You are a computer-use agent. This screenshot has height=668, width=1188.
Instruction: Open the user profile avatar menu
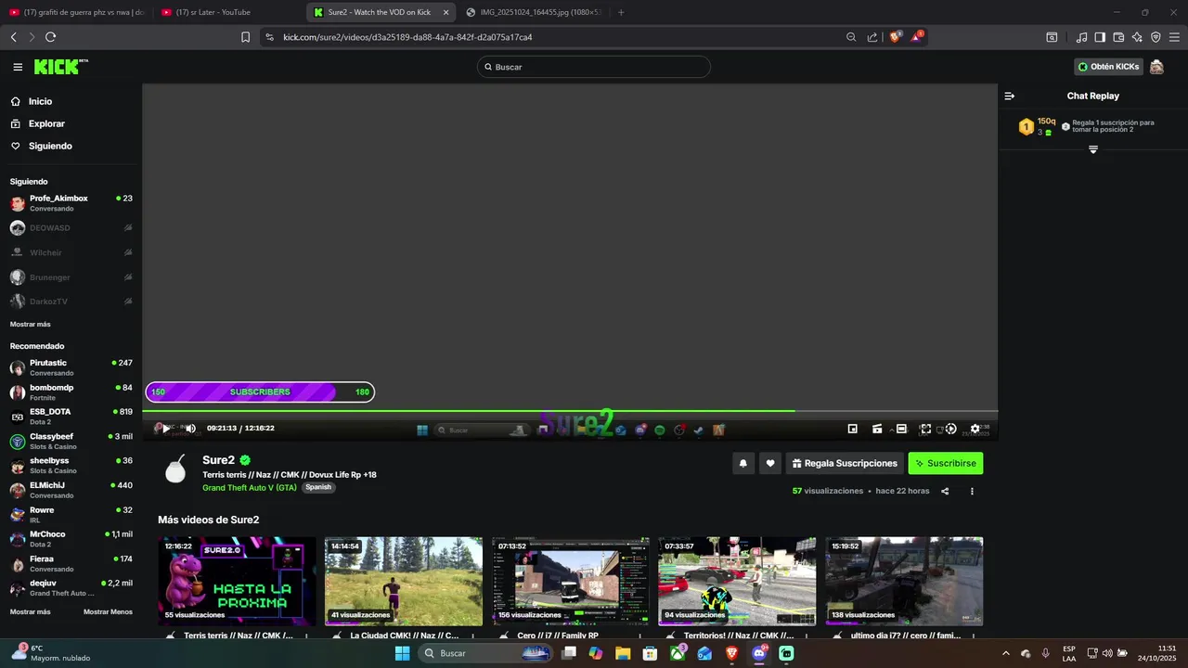1156,67
